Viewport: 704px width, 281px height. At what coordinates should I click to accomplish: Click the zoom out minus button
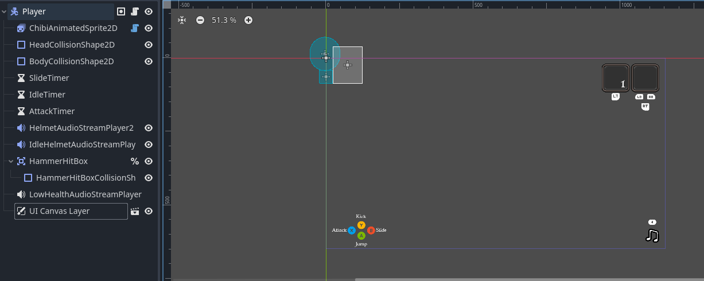[200, 20]
